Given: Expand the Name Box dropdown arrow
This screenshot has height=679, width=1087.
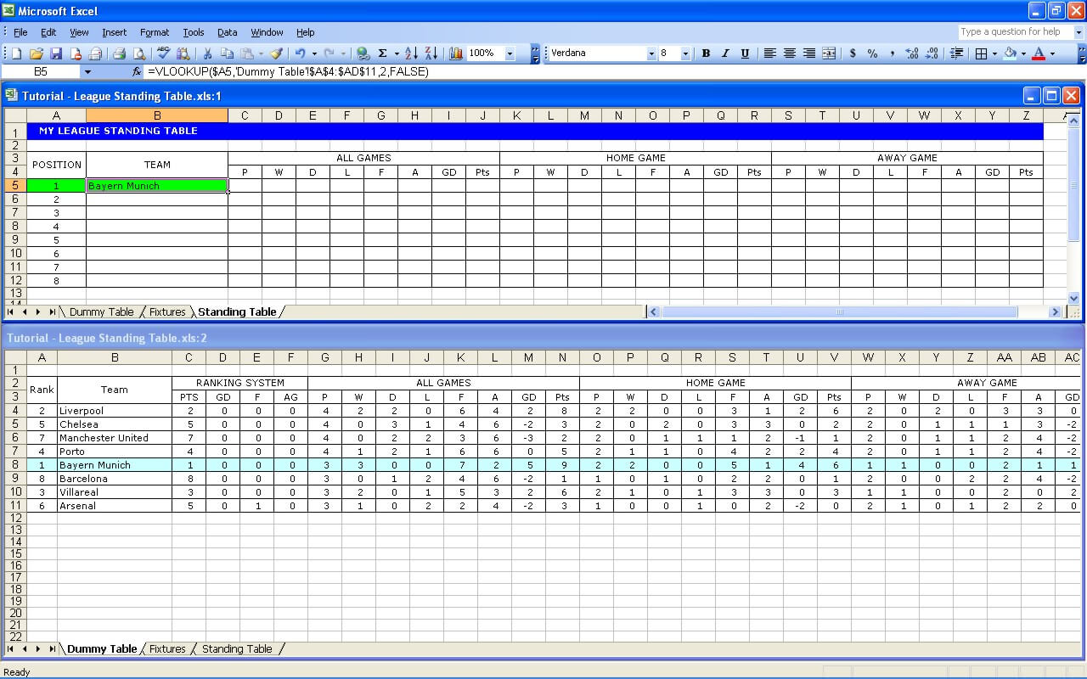Looking at the screenshot, I should click(87, 72).
